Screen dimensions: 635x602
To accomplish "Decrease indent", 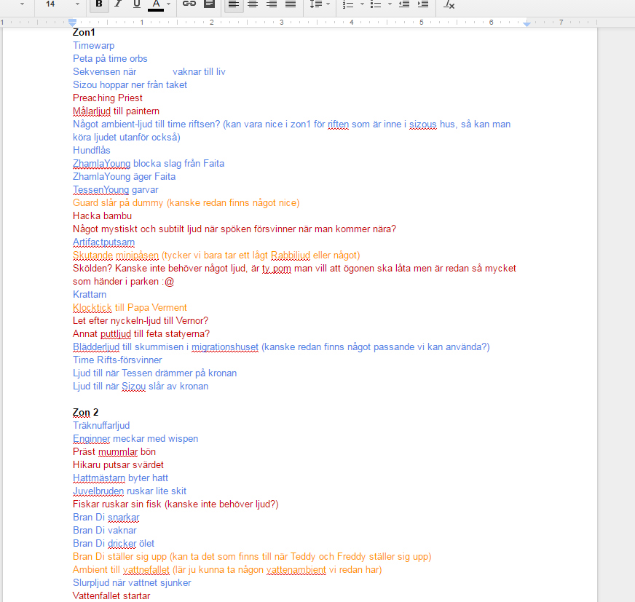I will [403, 4].
